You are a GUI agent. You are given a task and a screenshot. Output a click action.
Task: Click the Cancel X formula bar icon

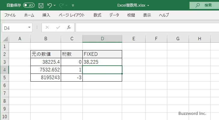pyautogui.click(x=47, y=27)
